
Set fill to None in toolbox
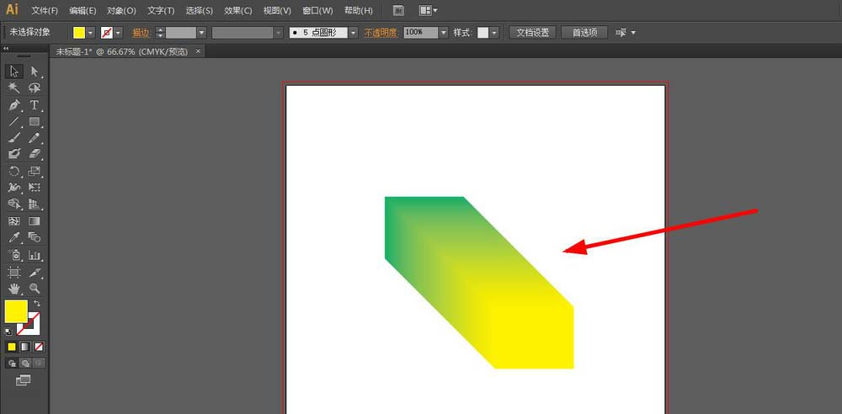pos(39,347)
